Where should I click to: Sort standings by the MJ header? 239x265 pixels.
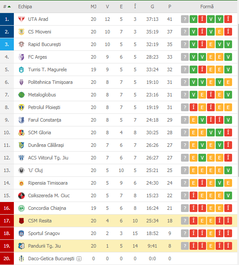[x=94, y=7]
